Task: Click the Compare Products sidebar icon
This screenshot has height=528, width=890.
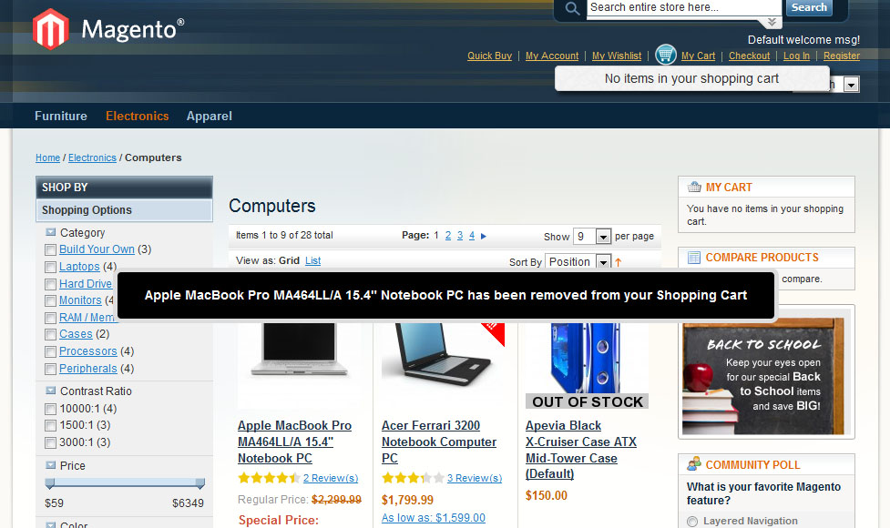Action: pyautogui.click(x=694, y=258)
